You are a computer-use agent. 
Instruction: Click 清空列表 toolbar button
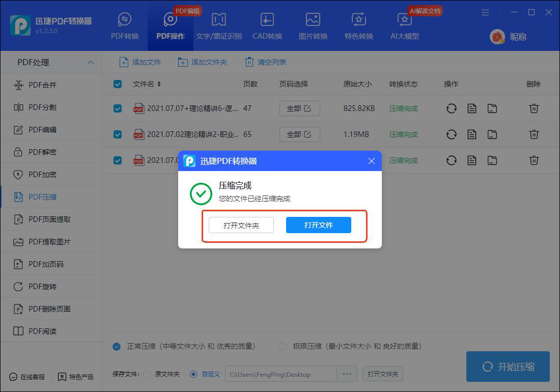pos(265,62)
